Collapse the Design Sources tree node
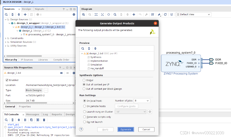 5,20
